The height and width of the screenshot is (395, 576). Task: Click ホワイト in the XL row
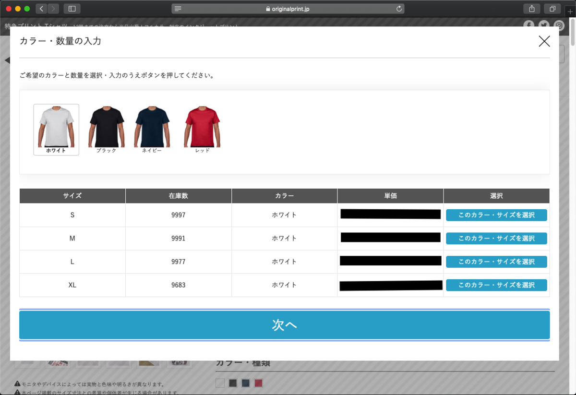click(285, 285)
